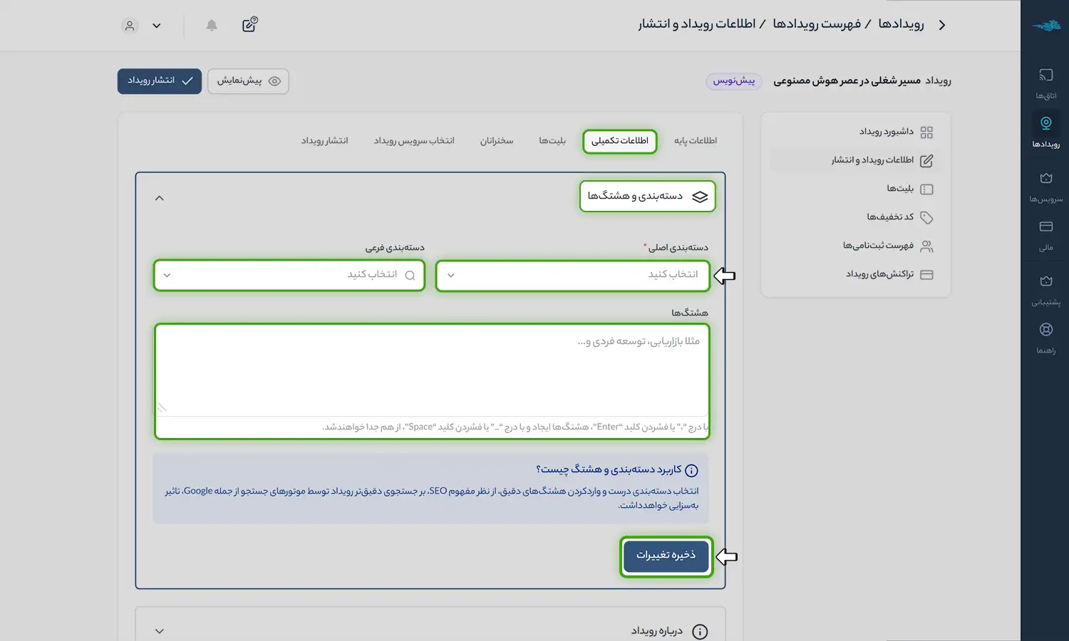
Task: Collapse the دسته‌بندی و هشتگ‌ها section
Action: [x=160, y=198]
